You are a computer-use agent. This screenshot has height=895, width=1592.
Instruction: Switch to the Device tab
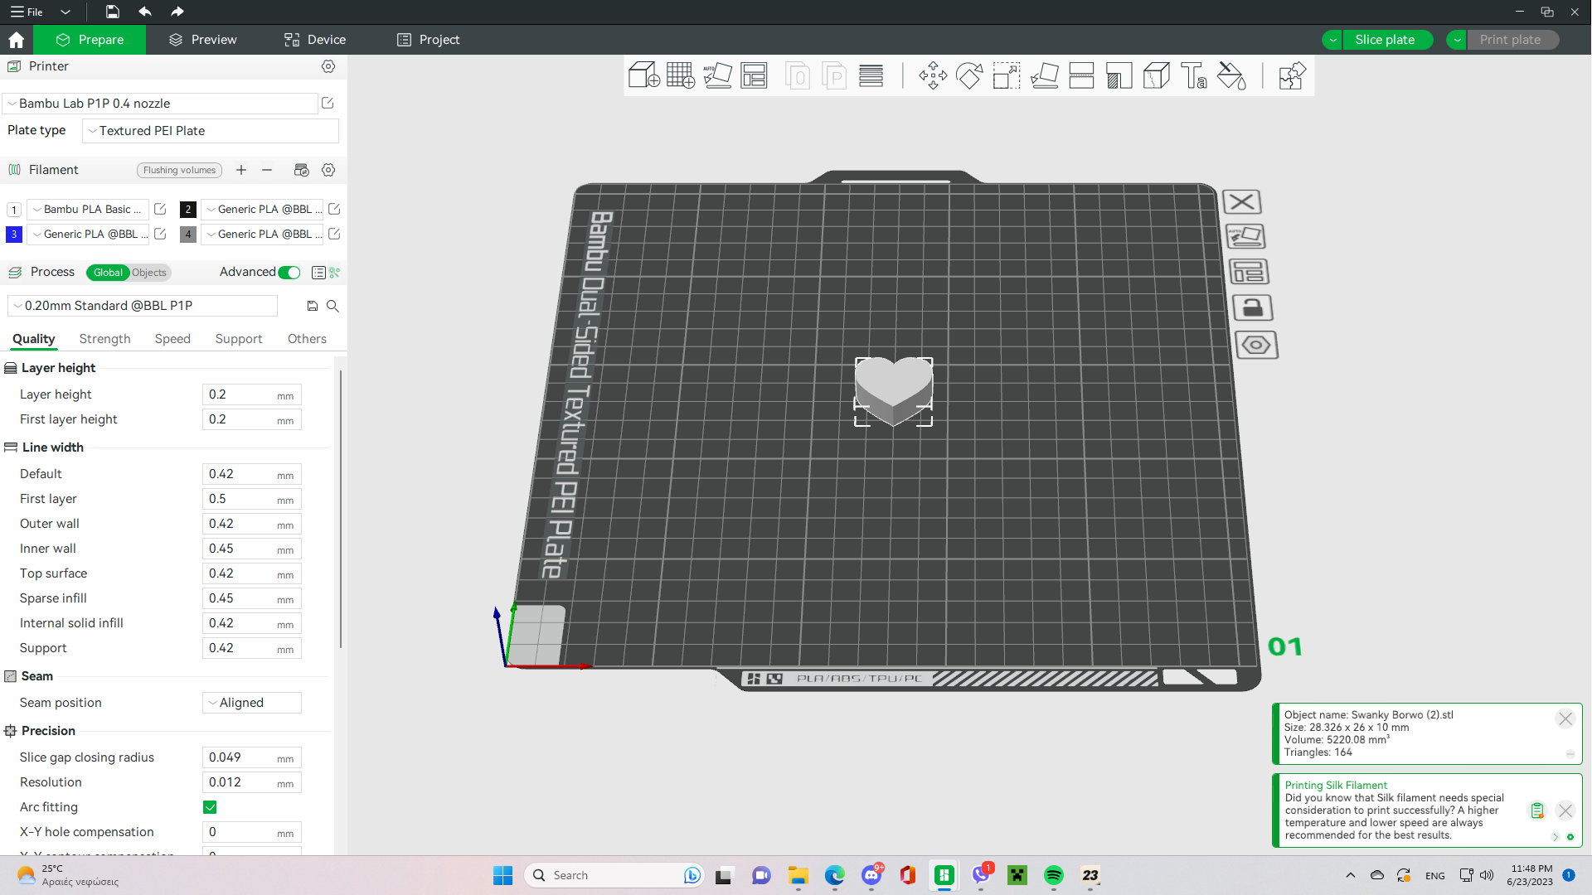[x=315, y=40]
